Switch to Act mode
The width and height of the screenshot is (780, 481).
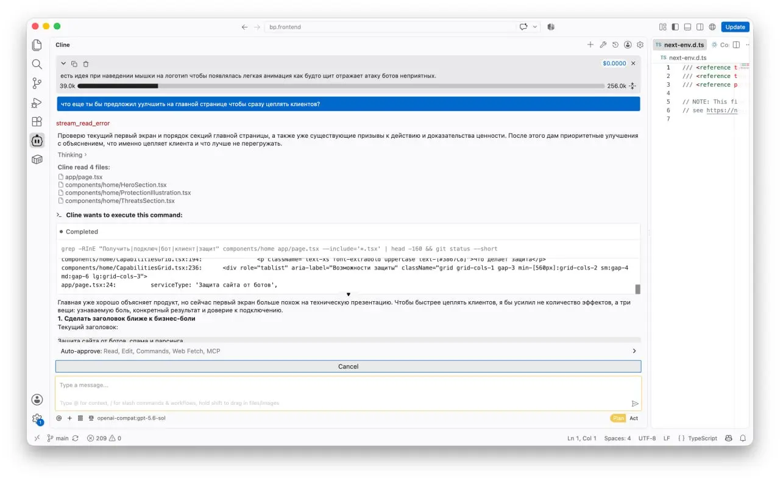634,418
